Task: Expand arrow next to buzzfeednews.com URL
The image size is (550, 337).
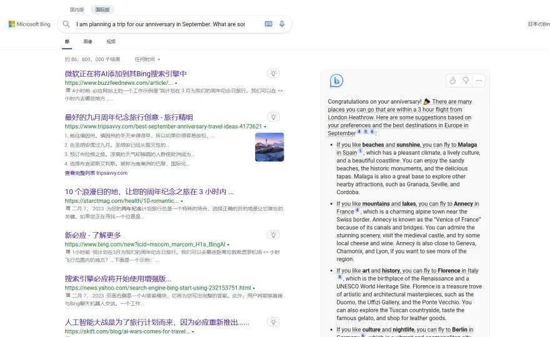Action: (x=176, y=84)
